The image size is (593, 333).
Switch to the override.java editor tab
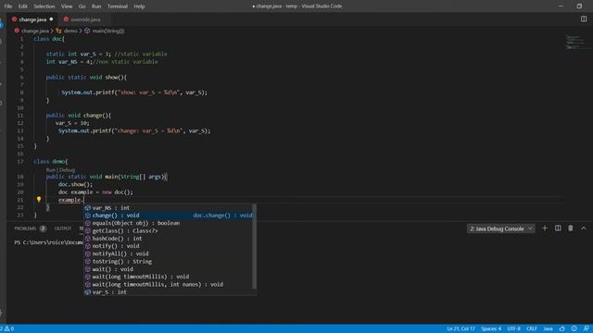(x=85, y=19)
